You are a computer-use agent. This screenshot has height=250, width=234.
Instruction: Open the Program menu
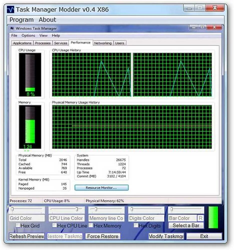point(22,20)
